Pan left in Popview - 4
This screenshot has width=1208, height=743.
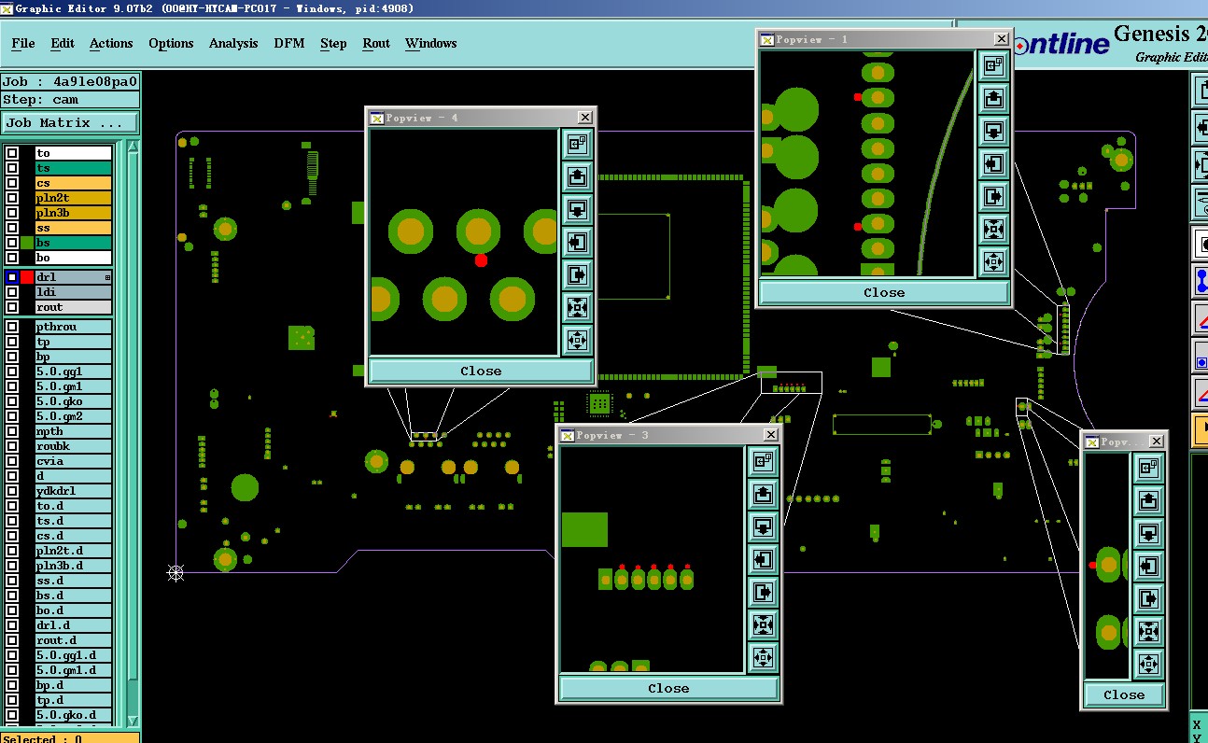[x=577, y=242]
